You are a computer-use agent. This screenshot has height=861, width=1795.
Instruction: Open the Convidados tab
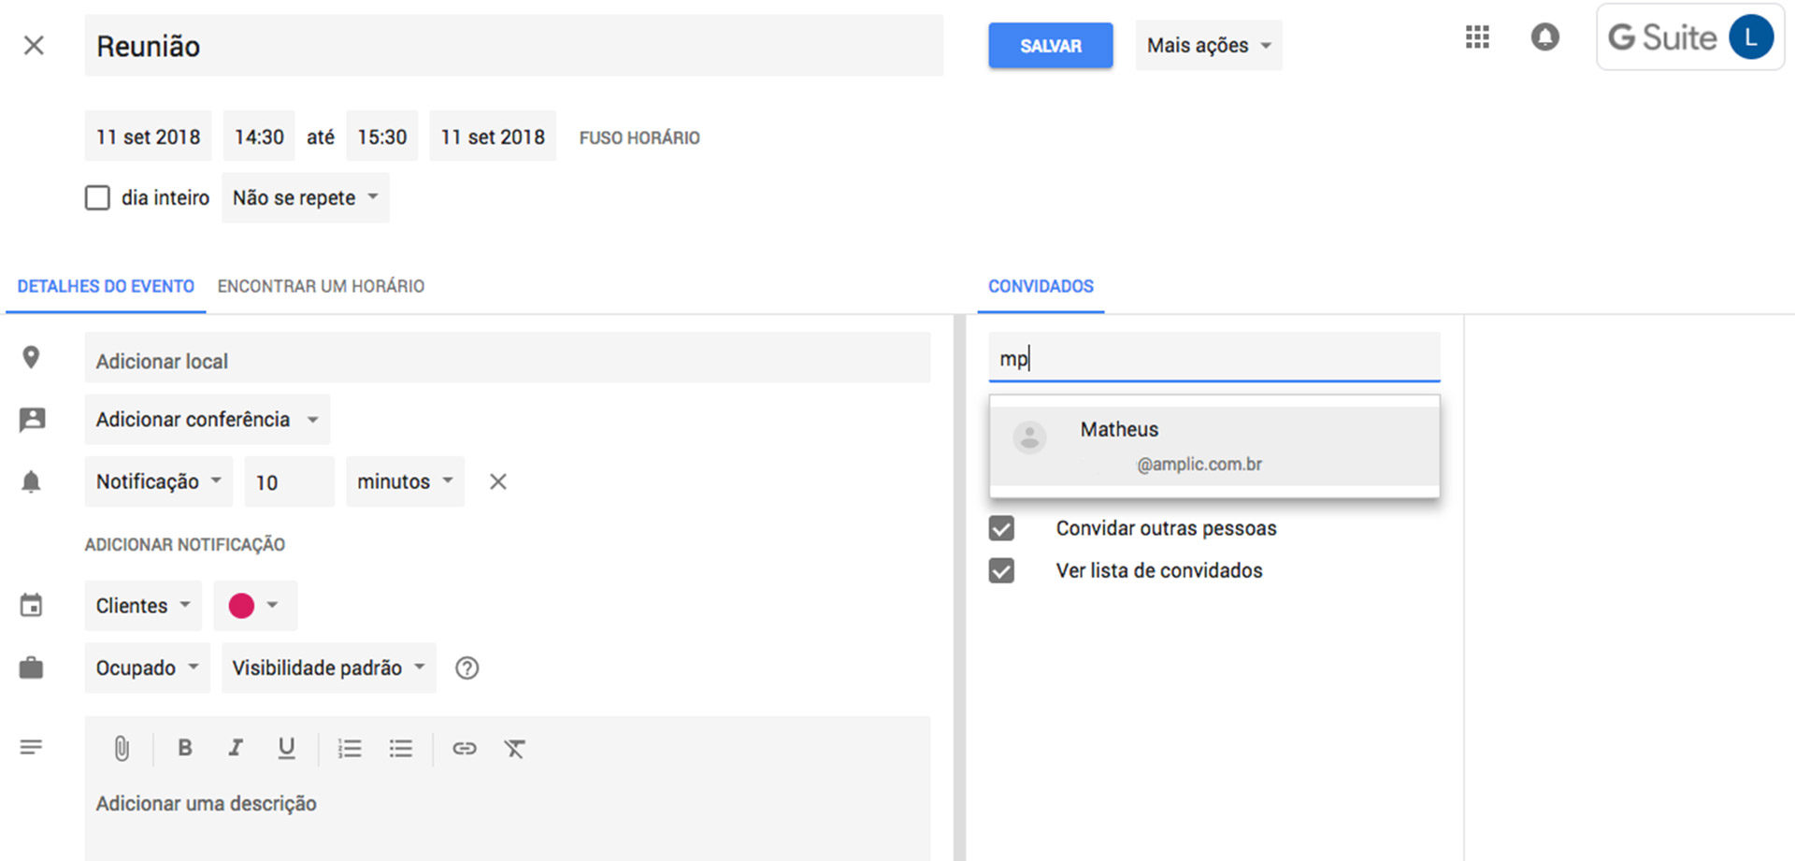click(x=1040, y=286)
